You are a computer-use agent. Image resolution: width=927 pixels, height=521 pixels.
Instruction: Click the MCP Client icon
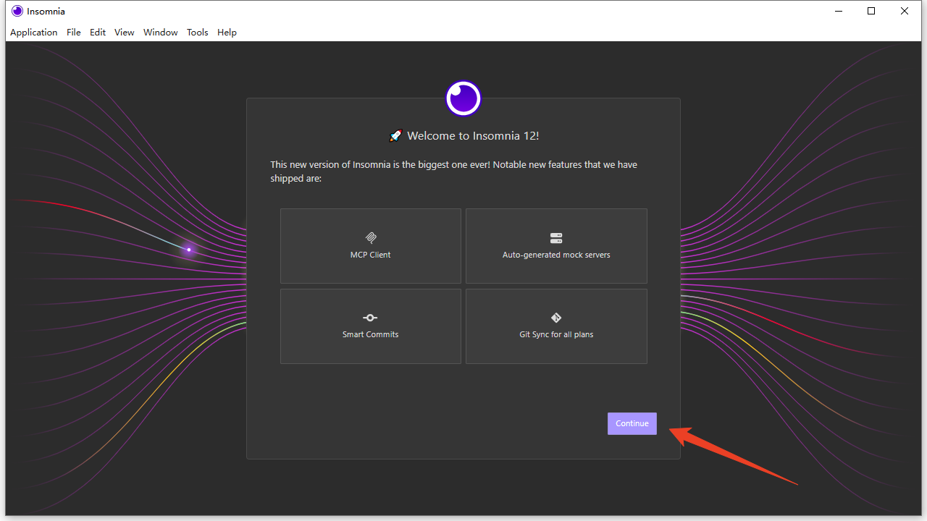point(371,238)
